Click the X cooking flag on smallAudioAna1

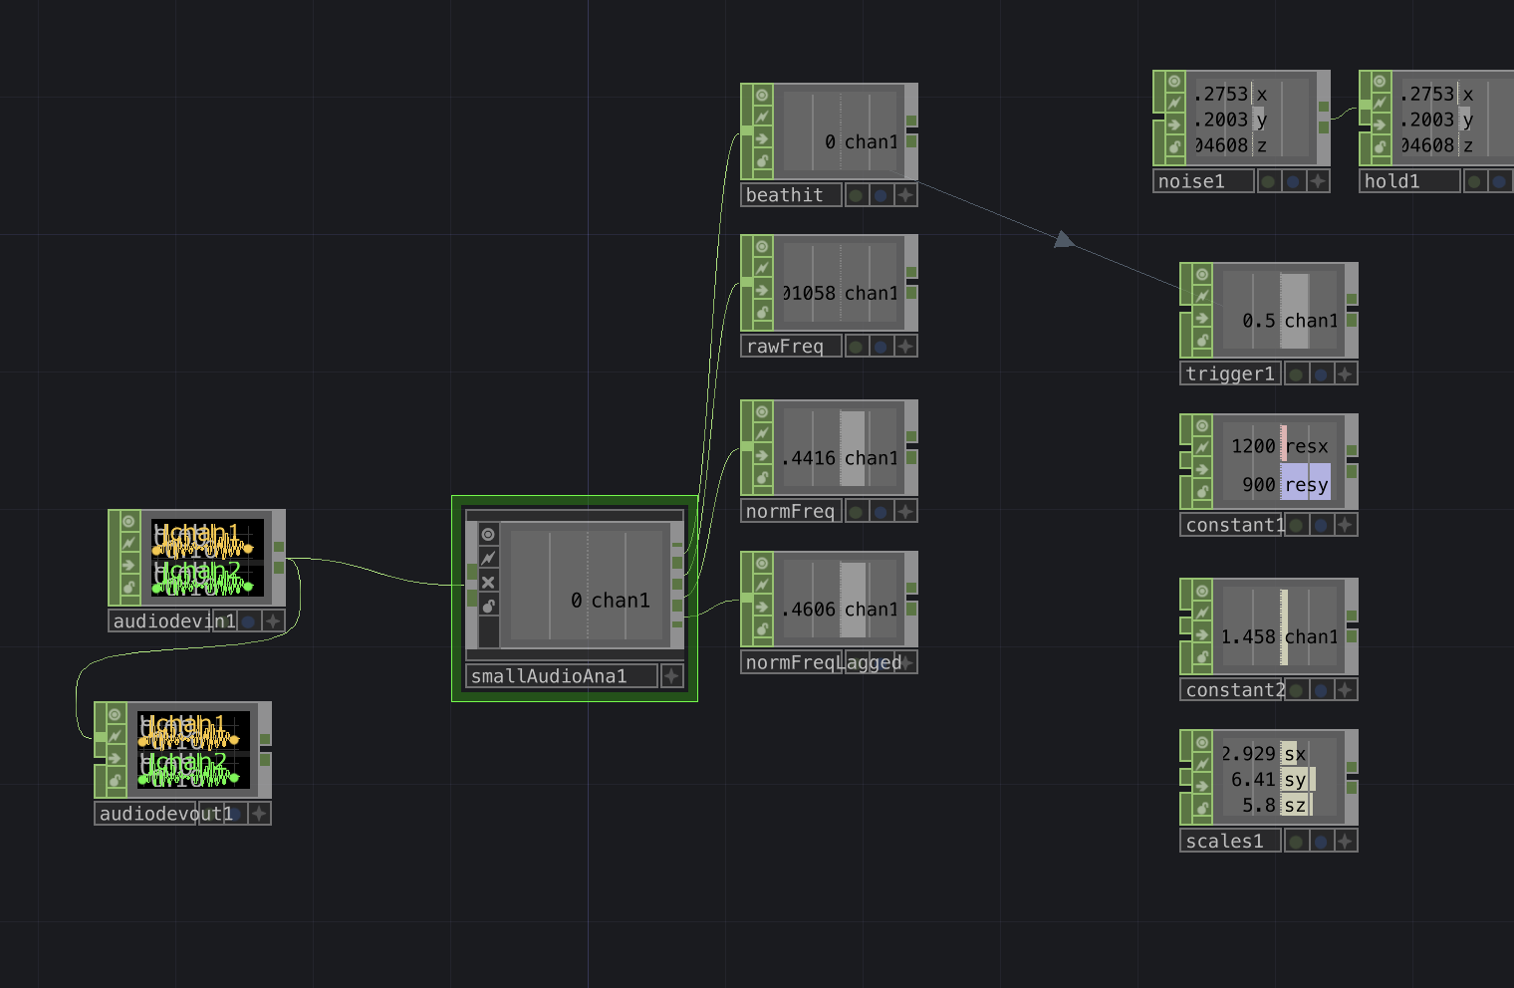pos(488,583)
